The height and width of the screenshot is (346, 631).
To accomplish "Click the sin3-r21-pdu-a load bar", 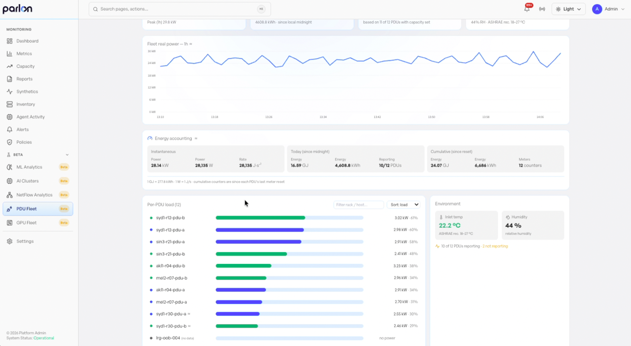I will point(289,242).
